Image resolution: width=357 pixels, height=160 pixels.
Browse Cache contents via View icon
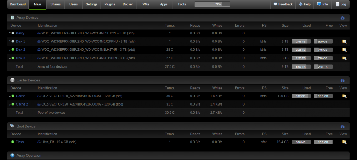tap(344, 96)
